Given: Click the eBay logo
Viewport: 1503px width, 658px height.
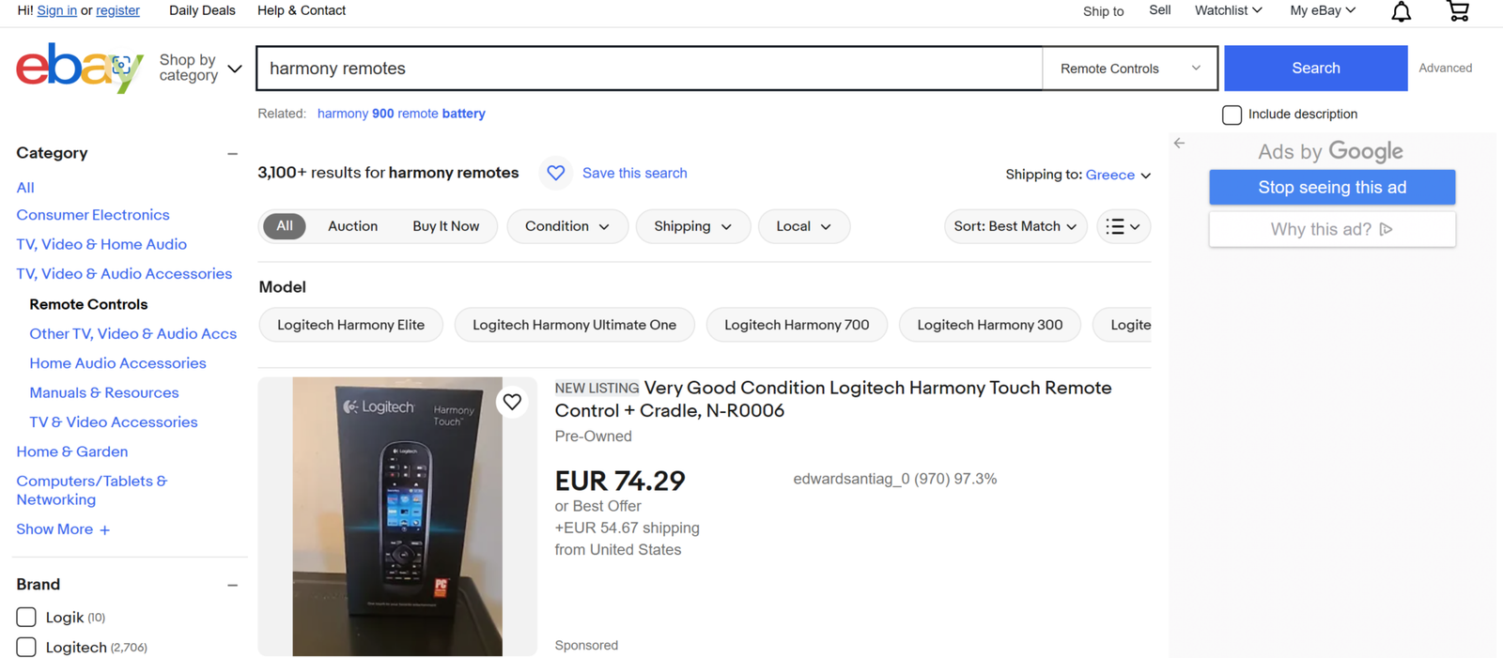Looking at the screenshot, I should pyautogui.click(x=80, y=68).
